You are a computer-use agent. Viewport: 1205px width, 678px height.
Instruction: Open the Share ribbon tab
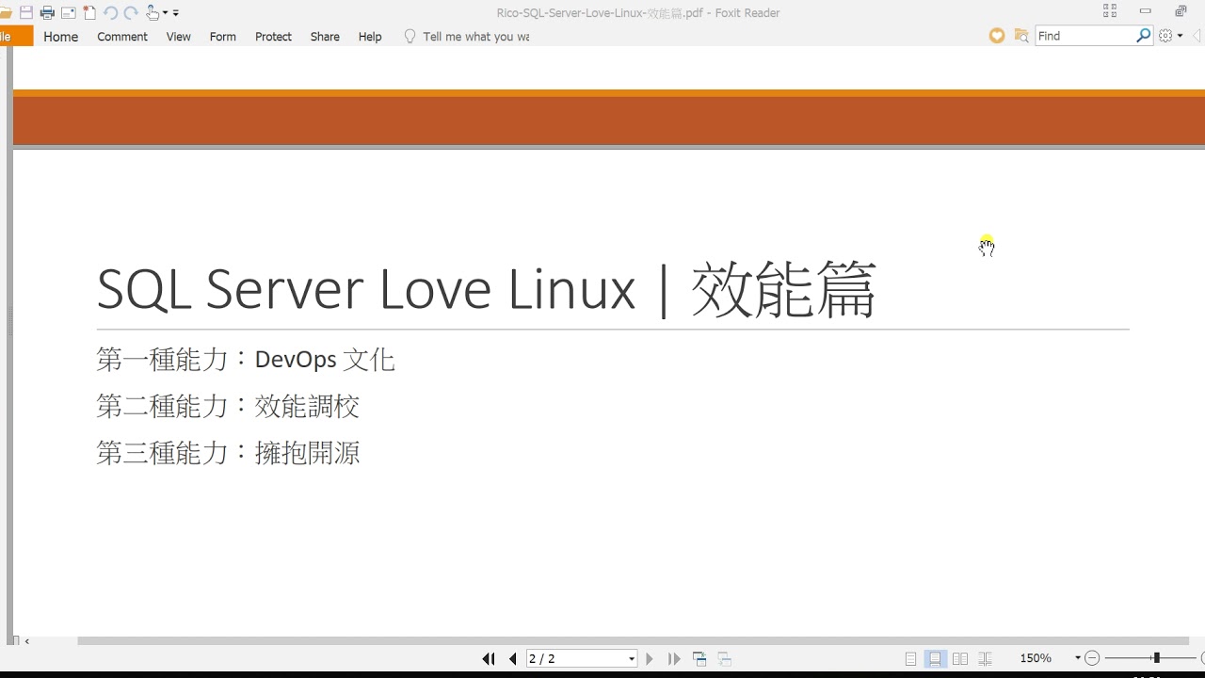tap(325, 37)
